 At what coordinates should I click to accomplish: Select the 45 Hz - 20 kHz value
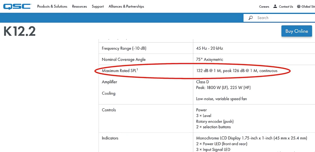click(209, 48)
